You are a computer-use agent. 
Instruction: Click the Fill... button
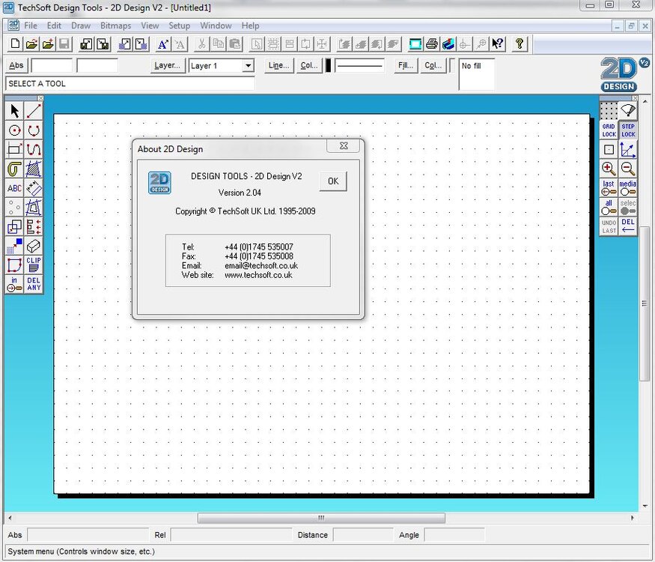point(405,66)
